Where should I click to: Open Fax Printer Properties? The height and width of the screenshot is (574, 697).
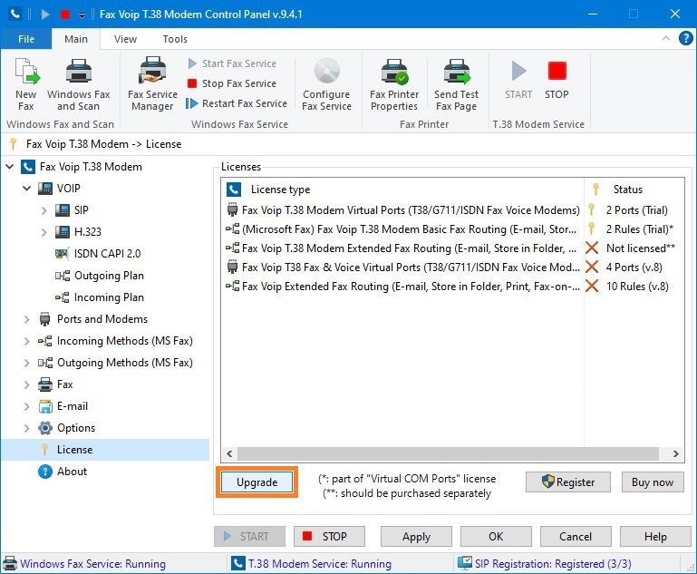(394, 84)
